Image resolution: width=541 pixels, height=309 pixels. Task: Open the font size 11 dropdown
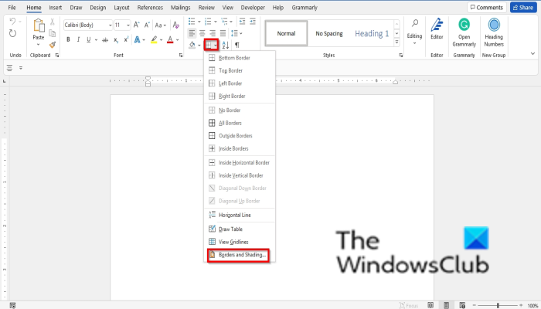tap(128, 25)
